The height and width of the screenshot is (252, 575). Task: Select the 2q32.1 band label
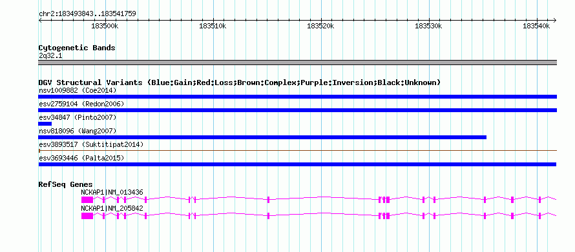50,55
